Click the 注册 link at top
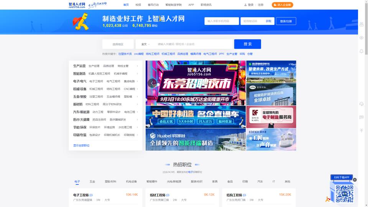Image resolution: width=368 pixels, height=207 pixels. pos(261,5)
